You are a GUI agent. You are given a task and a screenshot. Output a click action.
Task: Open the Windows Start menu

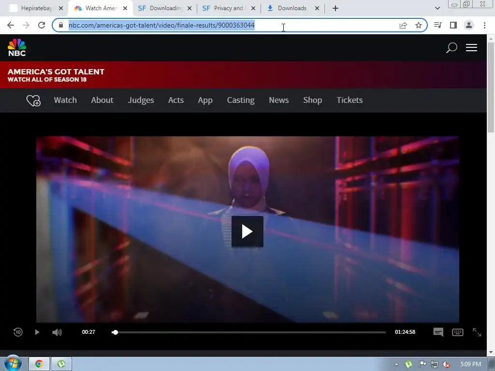click(x=13, y=363)
